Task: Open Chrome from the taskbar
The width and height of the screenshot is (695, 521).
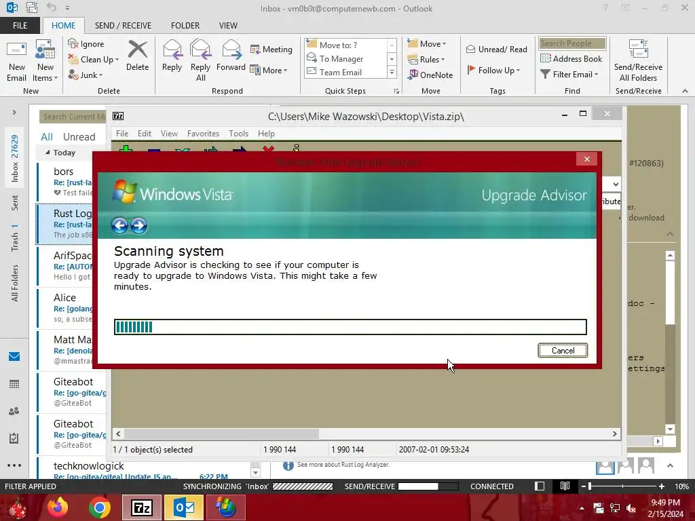Action: pyautogui.click(x=99, y=507)
